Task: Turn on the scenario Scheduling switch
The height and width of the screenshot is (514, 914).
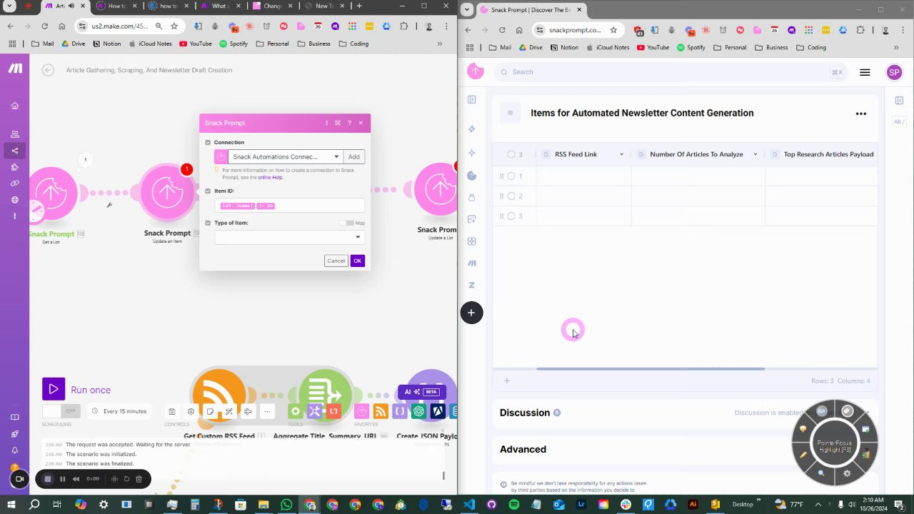Action: tap(61, 411)
